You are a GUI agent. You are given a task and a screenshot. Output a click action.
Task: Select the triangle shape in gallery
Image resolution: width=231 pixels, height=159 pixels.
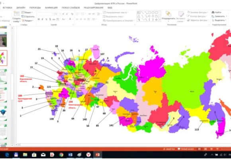click(x=139, y=16)
